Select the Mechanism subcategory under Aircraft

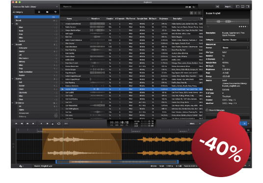(38, 58)
